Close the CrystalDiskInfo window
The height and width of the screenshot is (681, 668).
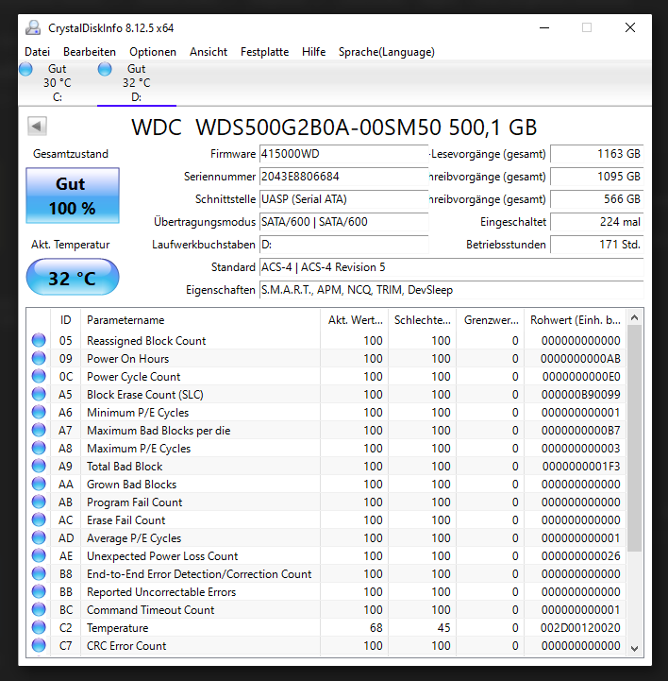pos(630,27)
